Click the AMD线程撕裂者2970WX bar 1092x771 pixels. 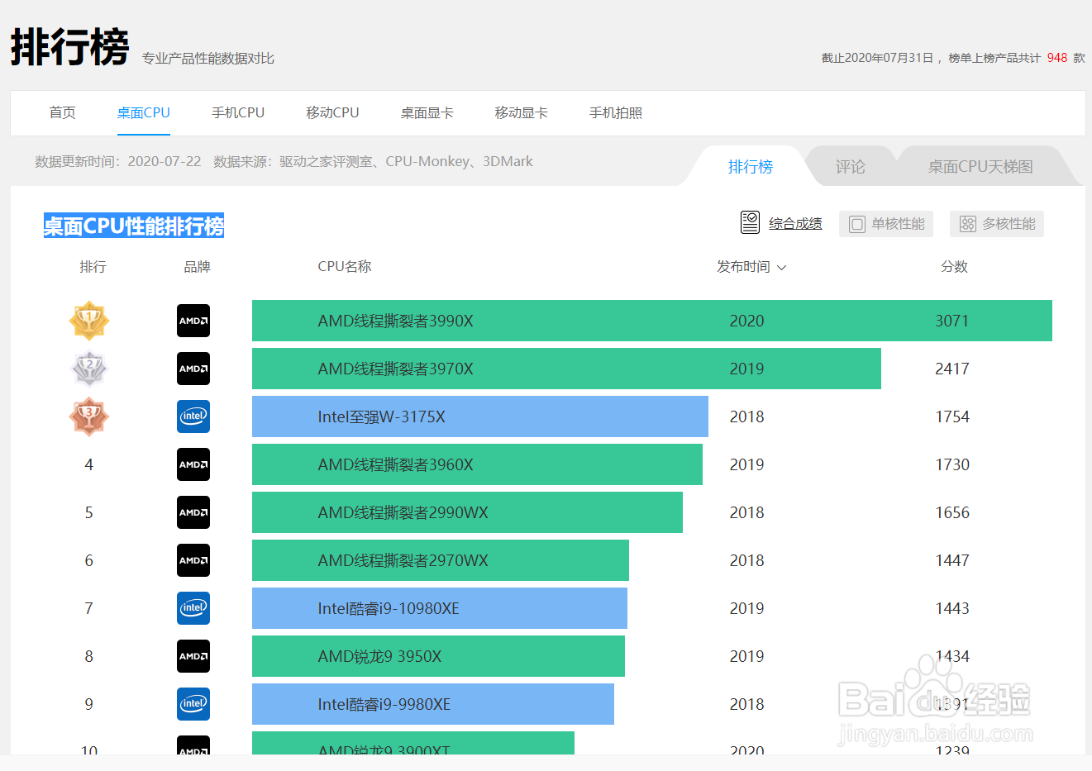tap(441, 560)
